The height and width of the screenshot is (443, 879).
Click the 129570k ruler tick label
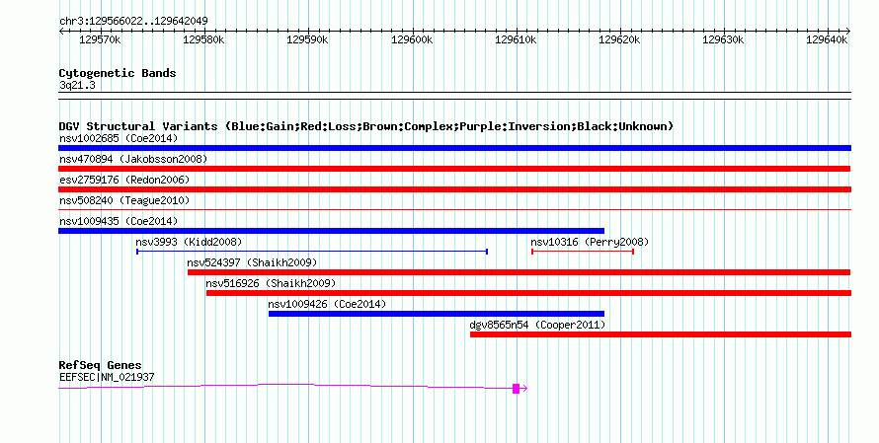click(100, 39)
